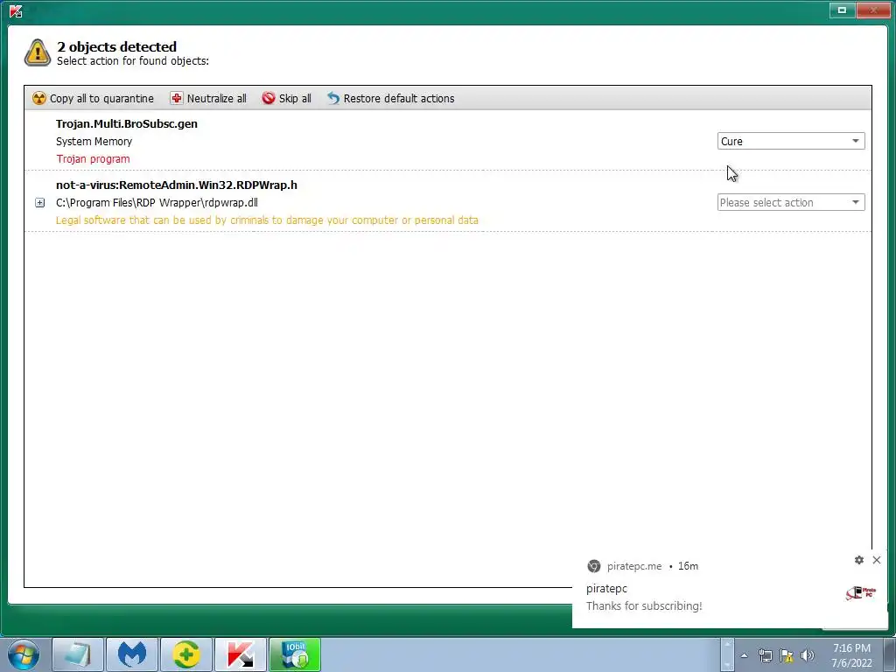Close the Kaspersky window with red X
896x672 pixels.
click(x=873, y=10)
